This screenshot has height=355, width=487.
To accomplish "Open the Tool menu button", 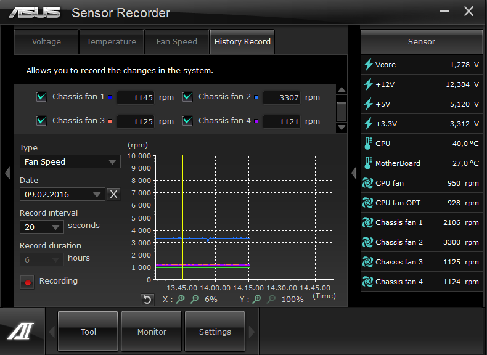I will pos(88,332).
